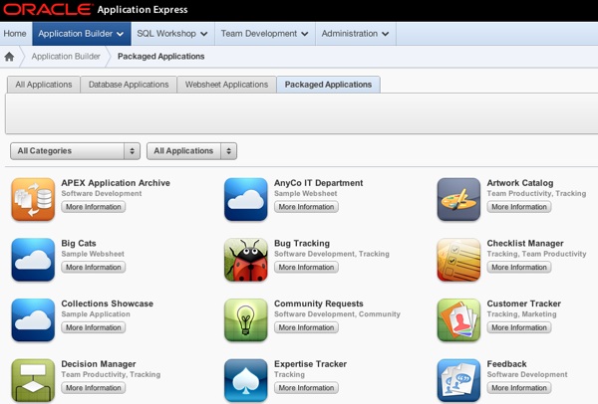Click More Information for Customer Tracker

click(x=519, y=327)
